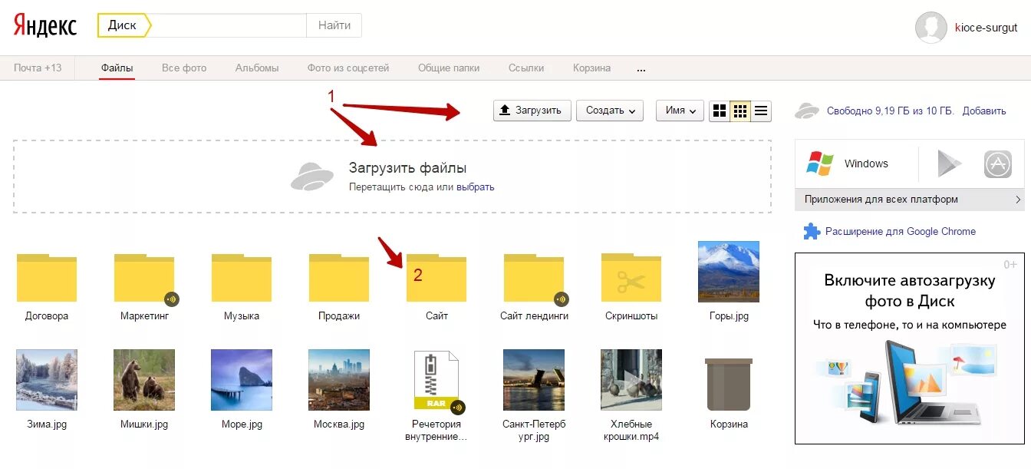The width and height of the screenshot is (1031, 469).
Task: Switch to large tiles view
Action: (720, 111)
